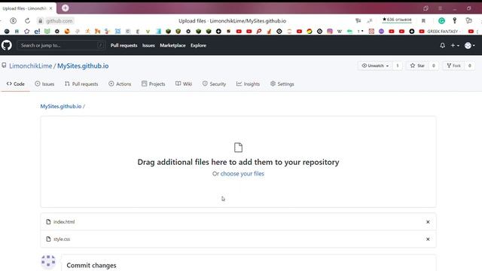Screen dimensions: 482x271
Task: Click the star count number
Action: coord(434,65)
